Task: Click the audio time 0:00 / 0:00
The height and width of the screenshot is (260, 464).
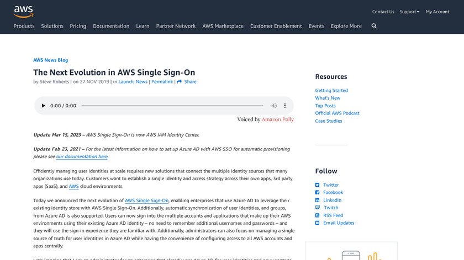Action: [63, 106]
